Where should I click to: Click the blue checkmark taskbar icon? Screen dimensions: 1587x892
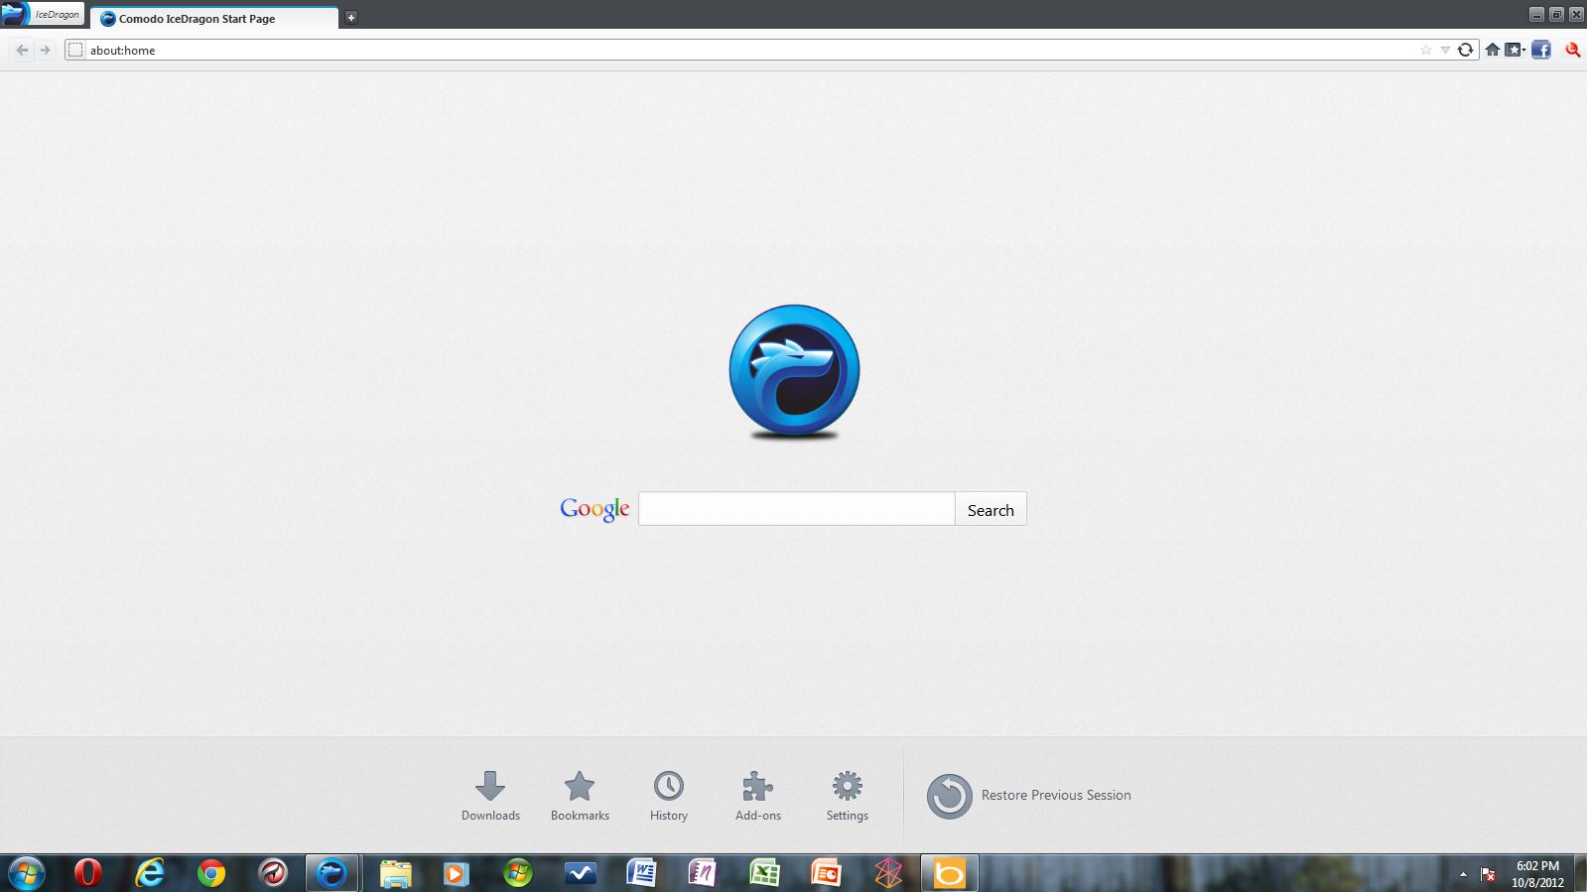point(580,873)
